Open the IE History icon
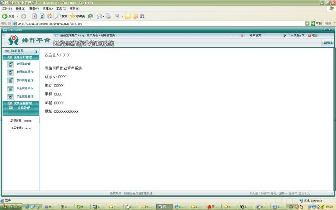Screen dimensions: 336x210 90,16
